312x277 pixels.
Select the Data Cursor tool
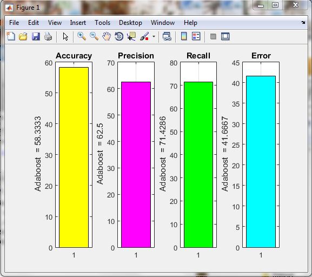[x=131, y=36]
